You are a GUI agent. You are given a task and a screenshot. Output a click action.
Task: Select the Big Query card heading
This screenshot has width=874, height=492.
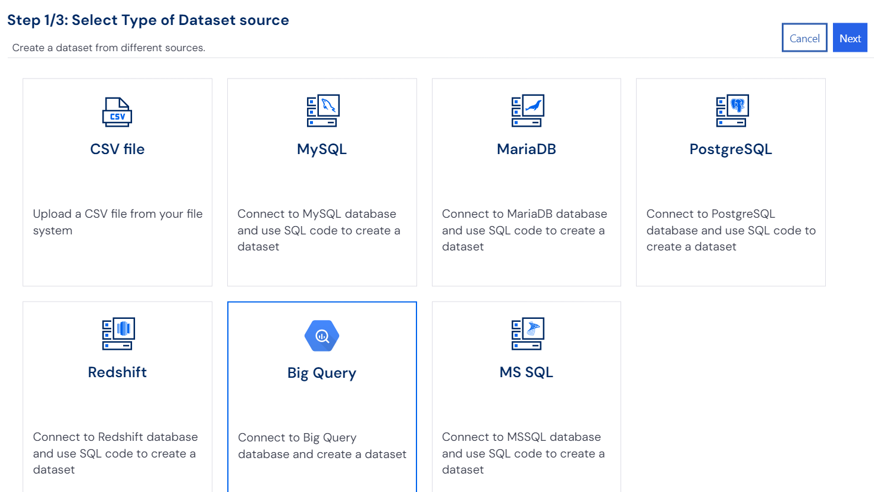tap(322, 373)
